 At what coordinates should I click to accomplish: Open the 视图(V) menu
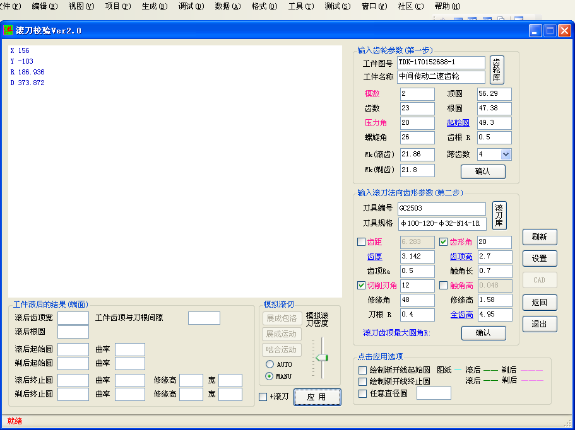[x=81, y=6]
